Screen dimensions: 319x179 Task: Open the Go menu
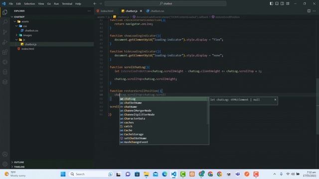pos(49,3)
